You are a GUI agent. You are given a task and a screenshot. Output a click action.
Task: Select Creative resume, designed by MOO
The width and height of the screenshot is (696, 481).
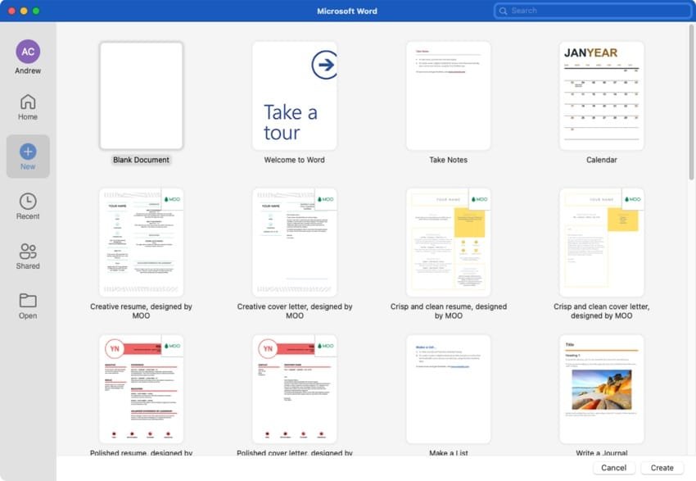coord(141,243)
